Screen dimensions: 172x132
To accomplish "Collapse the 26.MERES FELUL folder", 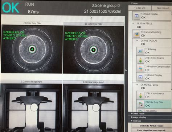I will (x=137, y=85).
